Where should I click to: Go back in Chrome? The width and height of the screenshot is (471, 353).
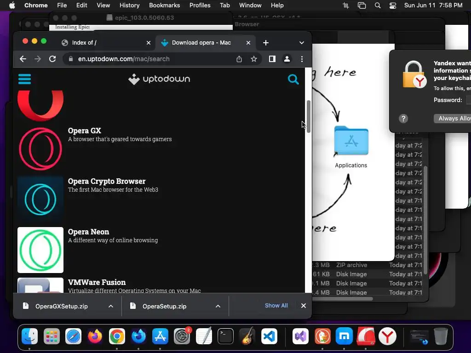[23, 59]
